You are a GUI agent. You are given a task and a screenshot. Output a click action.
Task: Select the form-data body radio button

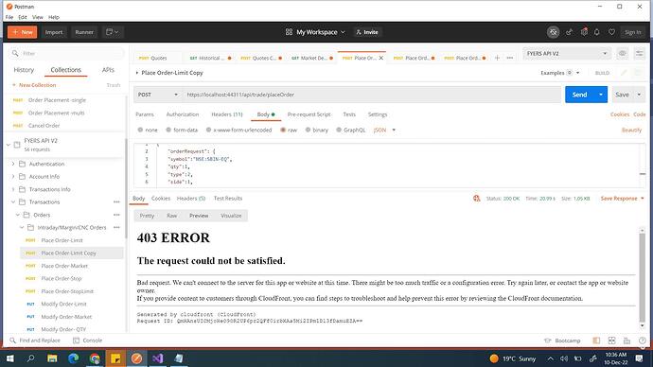pos(168,130)
